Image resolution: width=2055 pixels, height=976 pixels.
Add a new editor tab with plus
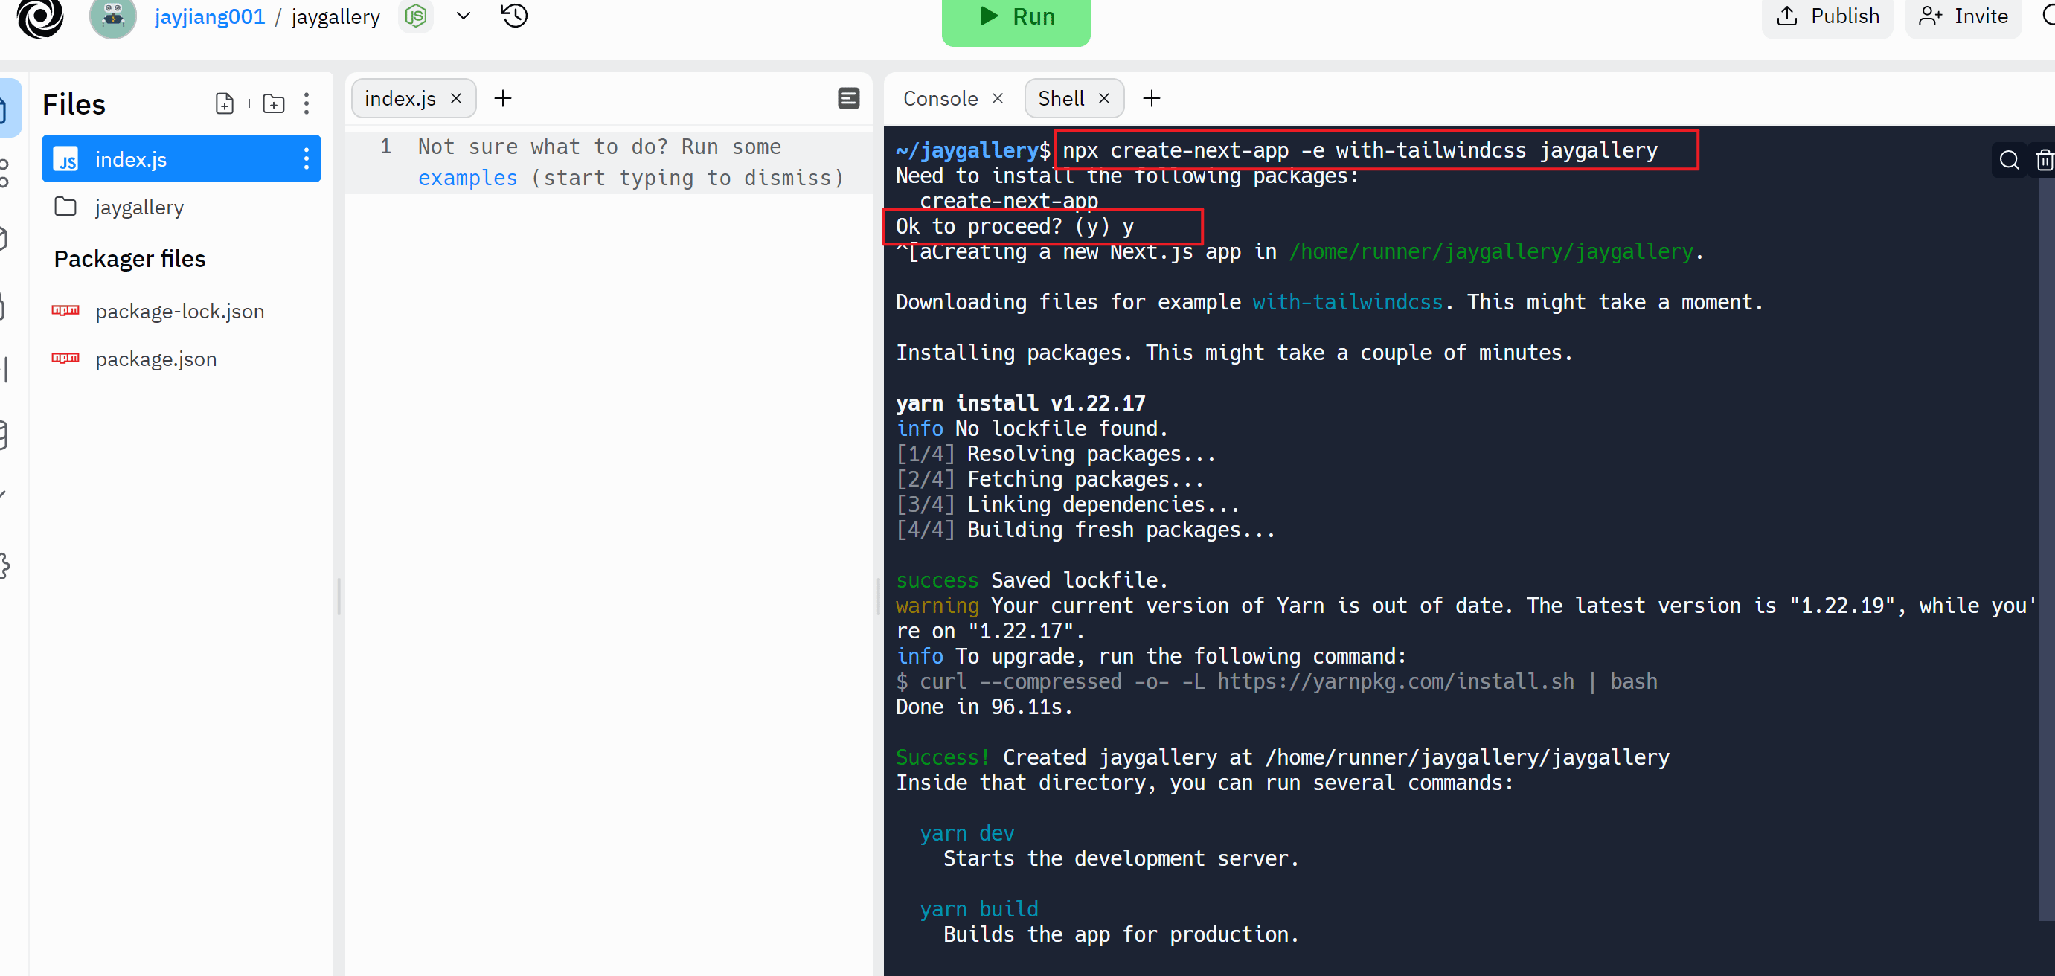502,98
